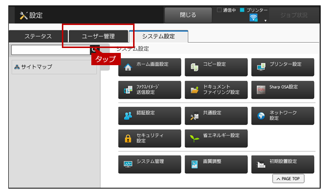The height and width of the screenshot is (194, 329).
Task: Jump up with PAGE TOP button
Action: point(288,178)
